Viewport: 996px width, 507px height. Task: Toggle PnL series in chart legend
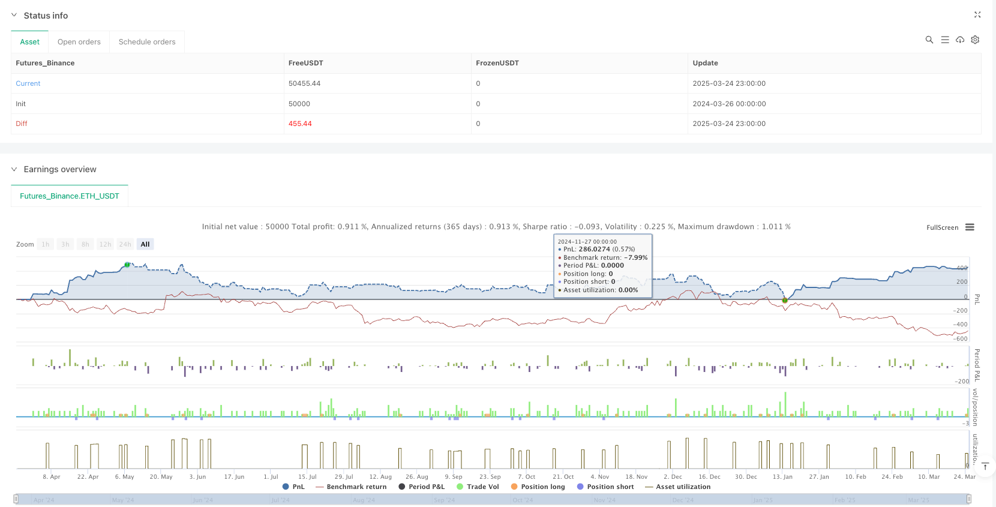pyautogui.click(x=293, y=487)
